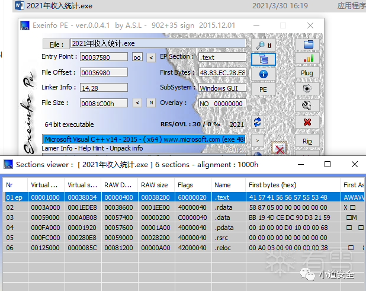Select the .rdata section row

click(x=184, y=207)
